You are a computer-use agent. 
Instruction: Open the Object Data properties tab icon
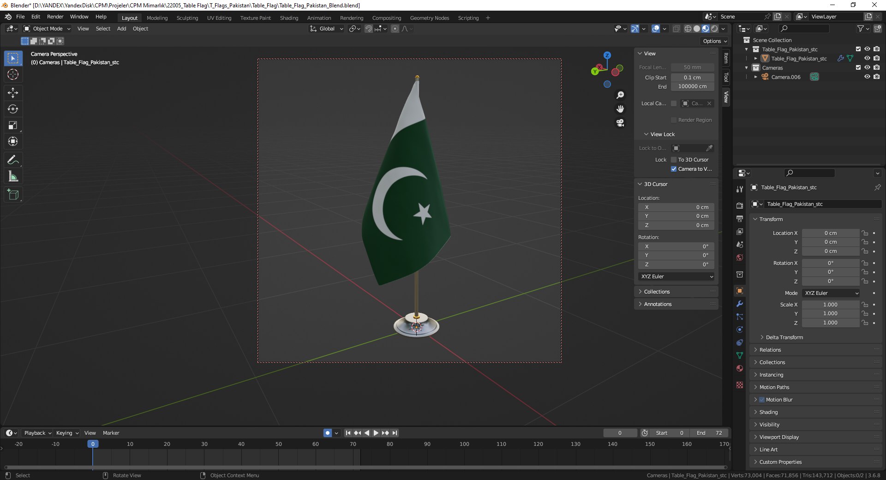pyautogui.click(x=740, y=355)
